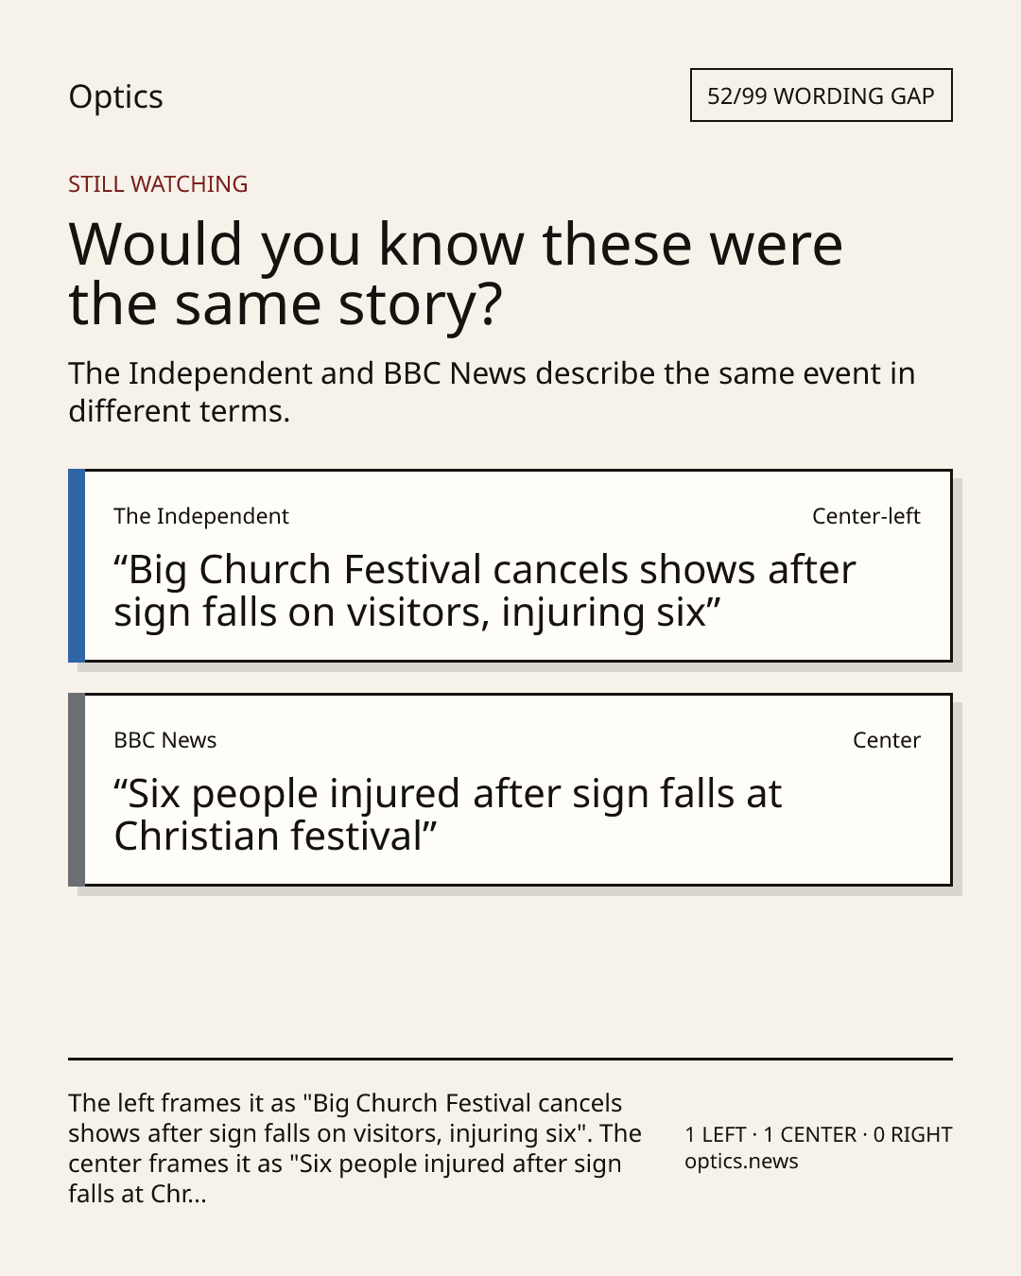This screenshot has height=1276, width=1021.
Task: Click The Independent source name
Action: click(x=201, y=516)
